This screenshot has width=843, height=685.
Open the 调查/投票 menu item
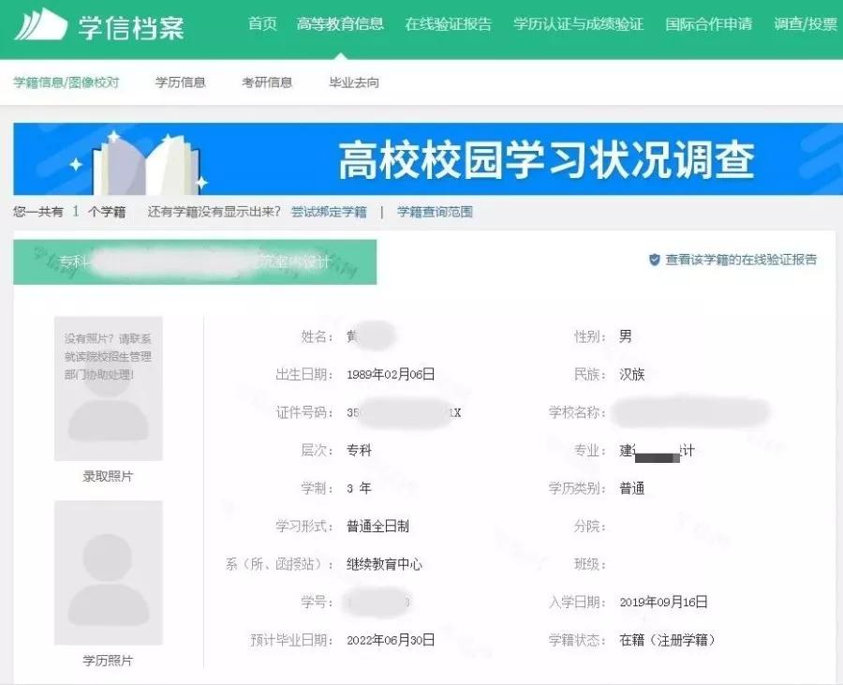click(x=806, y=25)
